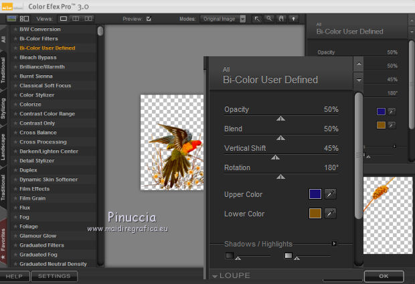Image resolution: width=415 pixels, height=284 pixels.
Task: Toggle favorite star for Film Grain
Action: click(15, 198)
